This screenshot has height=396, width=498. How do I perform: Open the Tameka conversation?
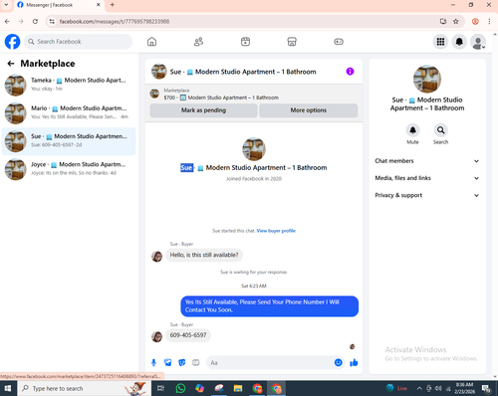[x=69, y=85]
